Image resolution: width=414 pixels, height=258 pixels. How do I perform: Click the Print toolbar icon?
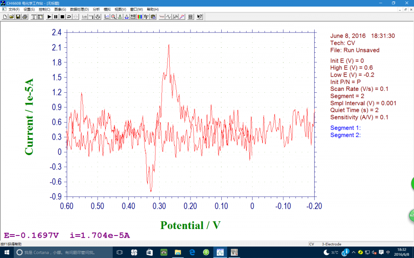[x=24, y=17]
